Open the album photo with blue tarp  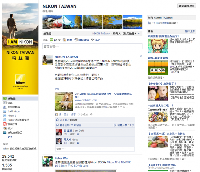pos(72,22)
